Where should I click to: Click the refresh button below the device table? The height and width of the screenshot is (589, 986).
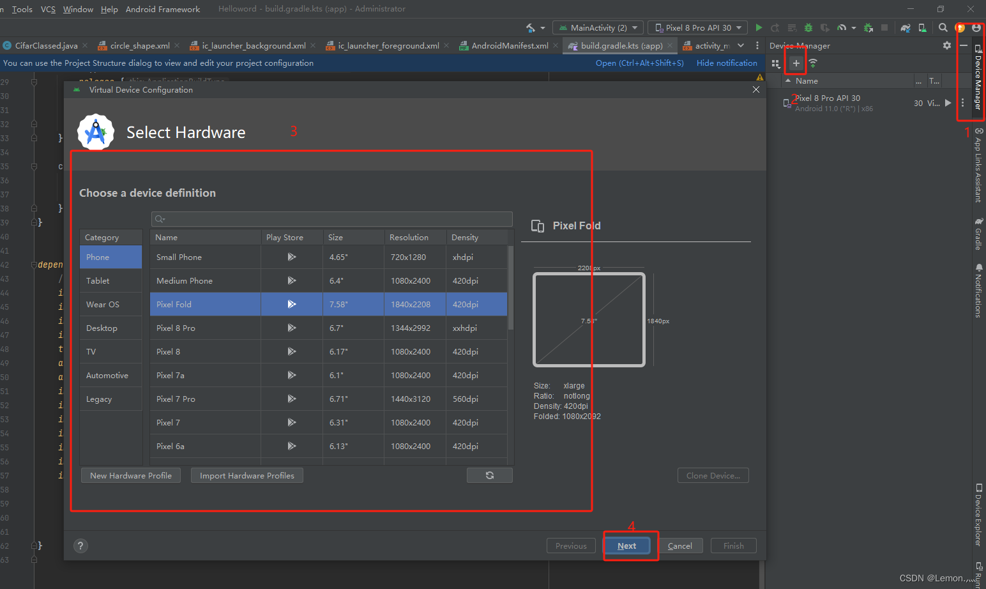[490, 475]
